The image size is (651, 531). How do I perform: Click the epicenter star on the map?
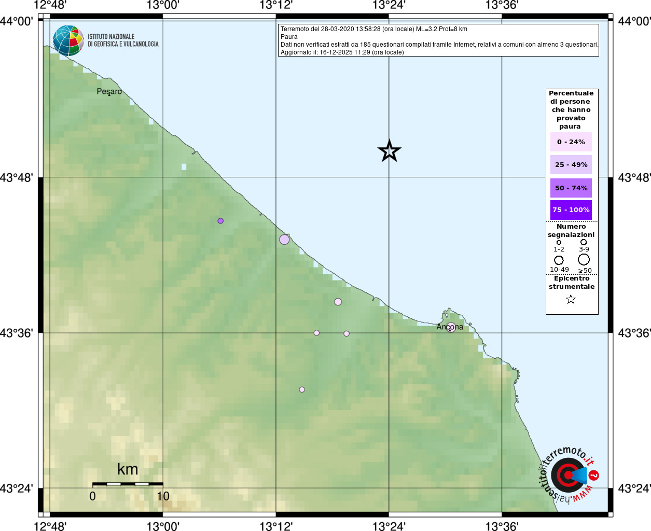pyautogui.click(x=389, y=151)
